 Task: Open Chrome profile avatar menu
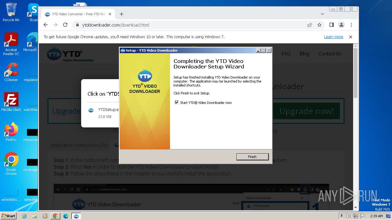tap(341, 25)
